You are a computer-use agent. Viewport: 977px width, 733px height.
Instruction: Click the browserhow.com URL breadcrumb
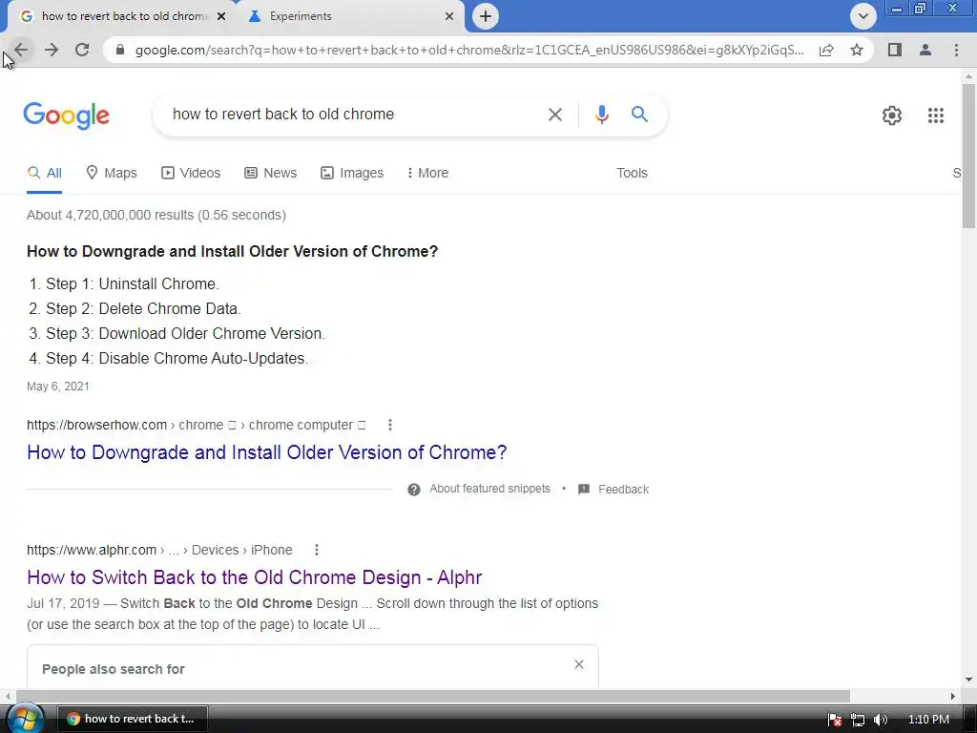(x=196, y=425)
